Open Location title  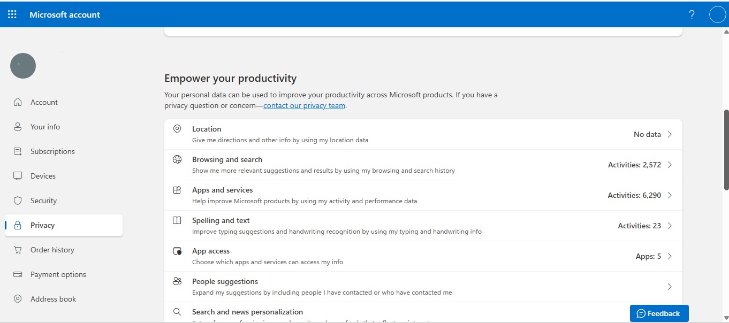click(207, 129)
